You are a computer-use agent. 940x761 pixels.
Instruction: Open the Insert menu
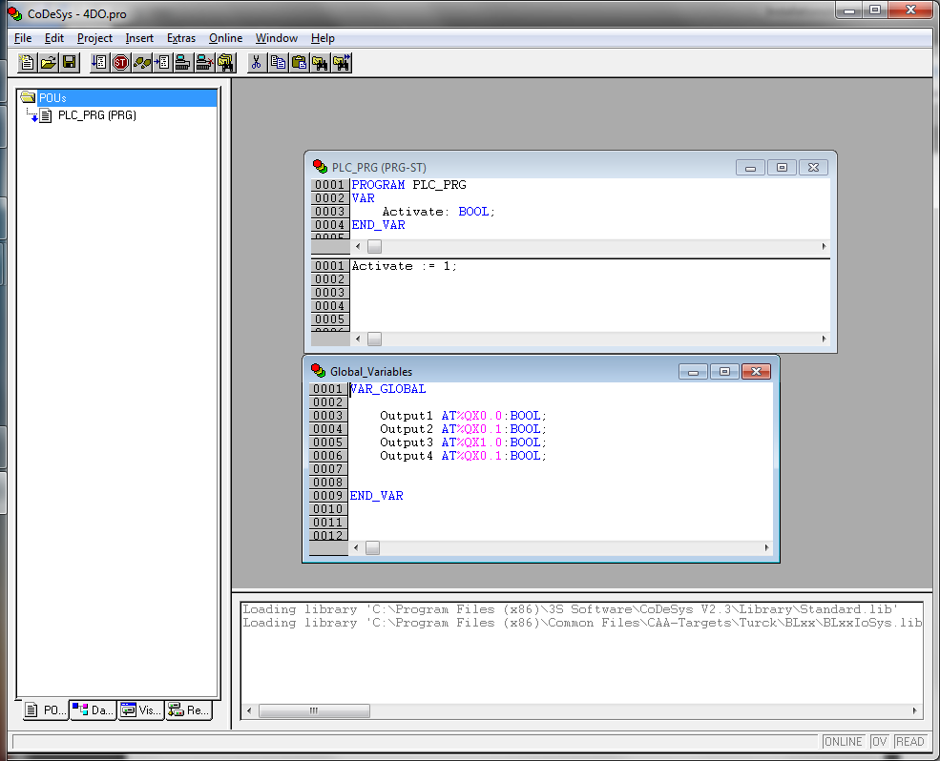click(139, 38)
